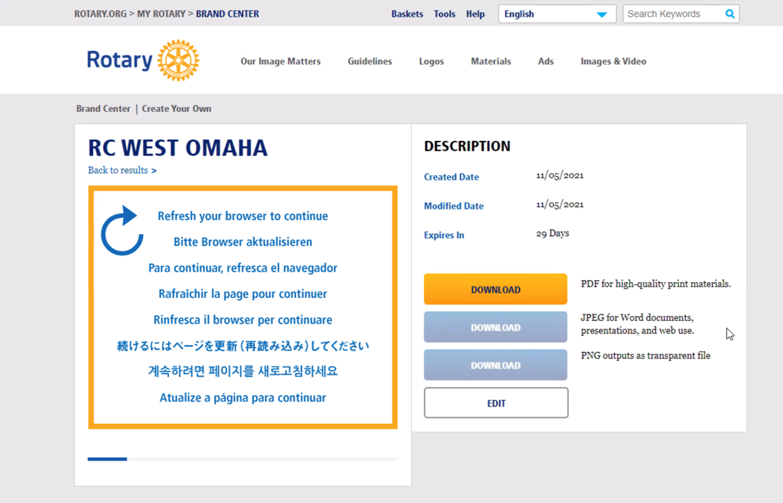Download the JPEG version
The height and width of the screenshot is (503, 783).
495,327
